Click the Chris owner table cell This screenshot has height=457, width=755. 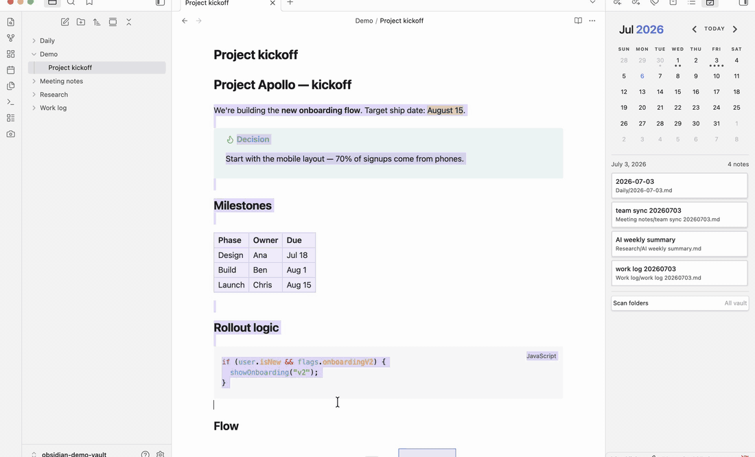(x=266, y=285)
